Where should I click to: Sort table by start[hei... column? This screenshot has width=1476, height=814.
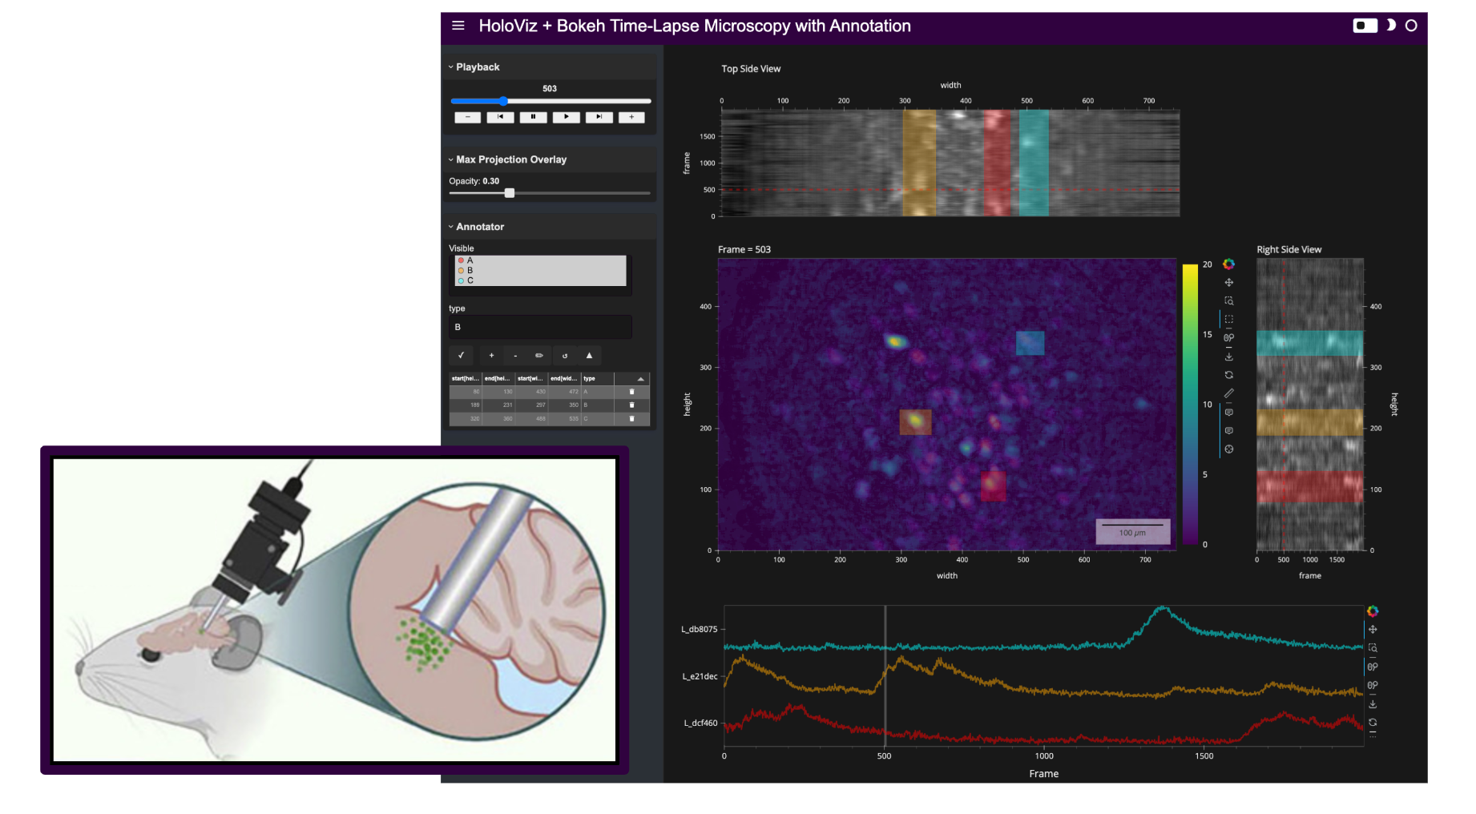coord(466,378)
